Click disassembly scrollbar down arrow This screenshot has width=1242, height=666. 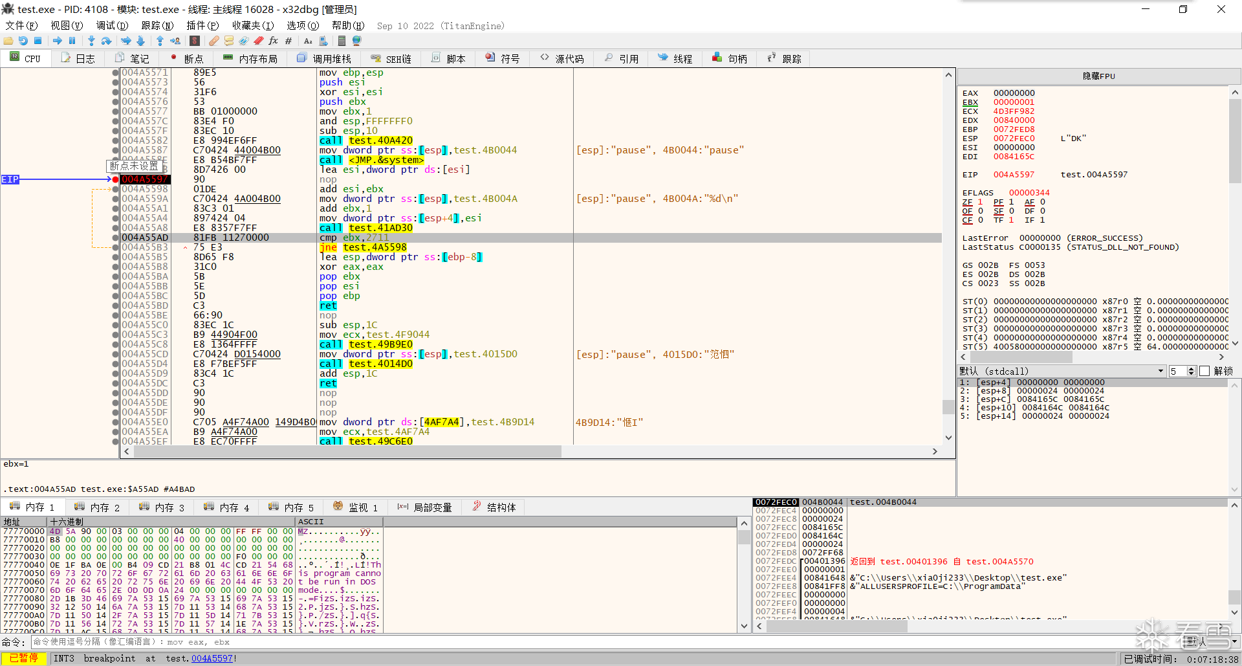(x=948, y=438)
